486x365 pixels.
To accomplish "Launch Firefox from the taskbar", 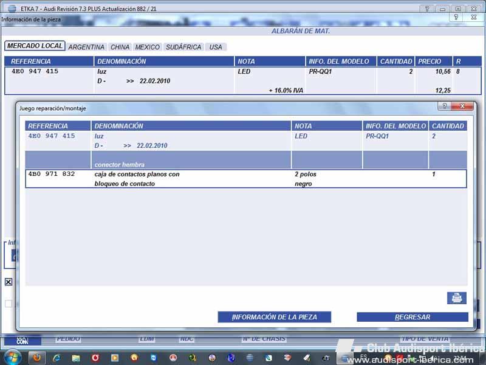I will click(37, 358).
